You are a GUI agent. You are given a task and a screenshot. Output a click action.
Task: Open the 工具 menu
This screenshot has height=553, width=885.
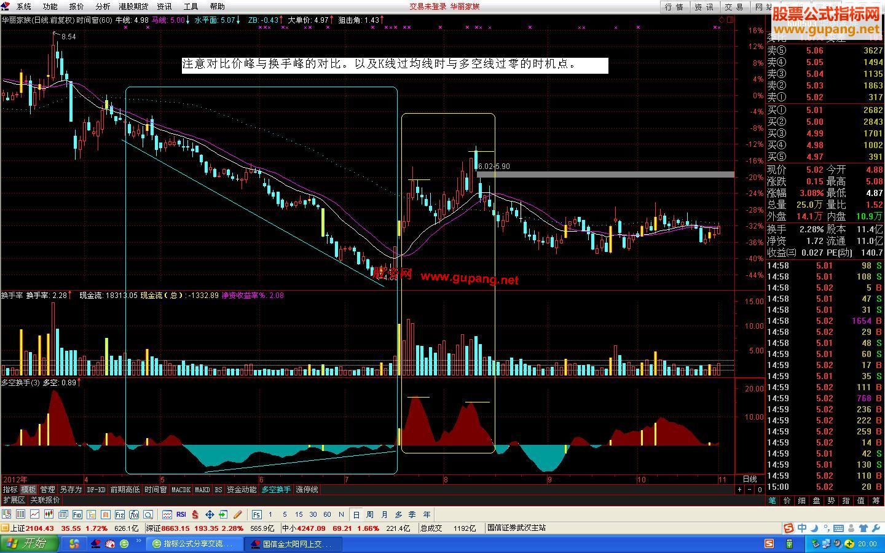pos(191,7)
